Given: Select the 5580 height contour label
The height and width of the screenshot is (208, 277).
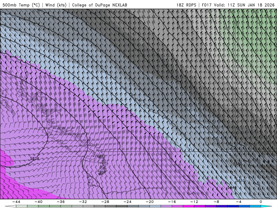Looking at the screenshot, I should [x=238, y=164].
